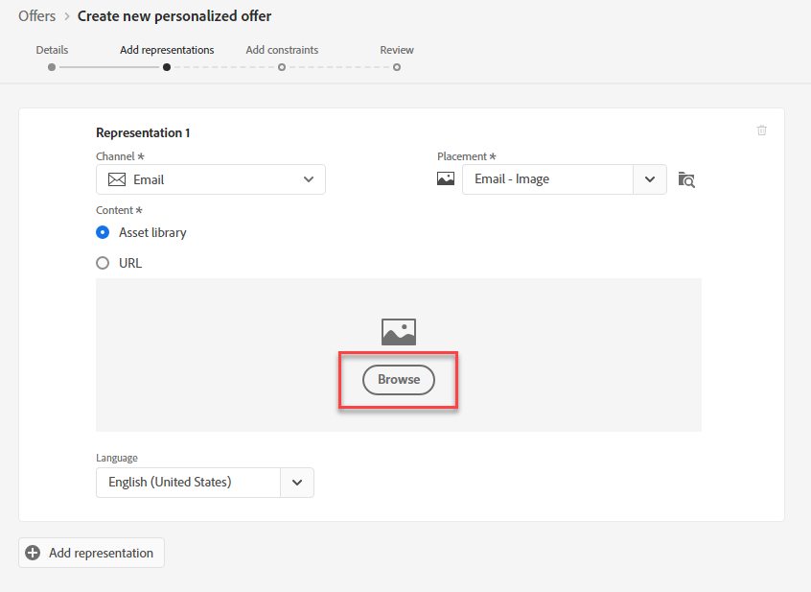The width and height of the screenshot is (811, 592).
Task: Click the Add representations step marker dot
Action: click(167, 67)
